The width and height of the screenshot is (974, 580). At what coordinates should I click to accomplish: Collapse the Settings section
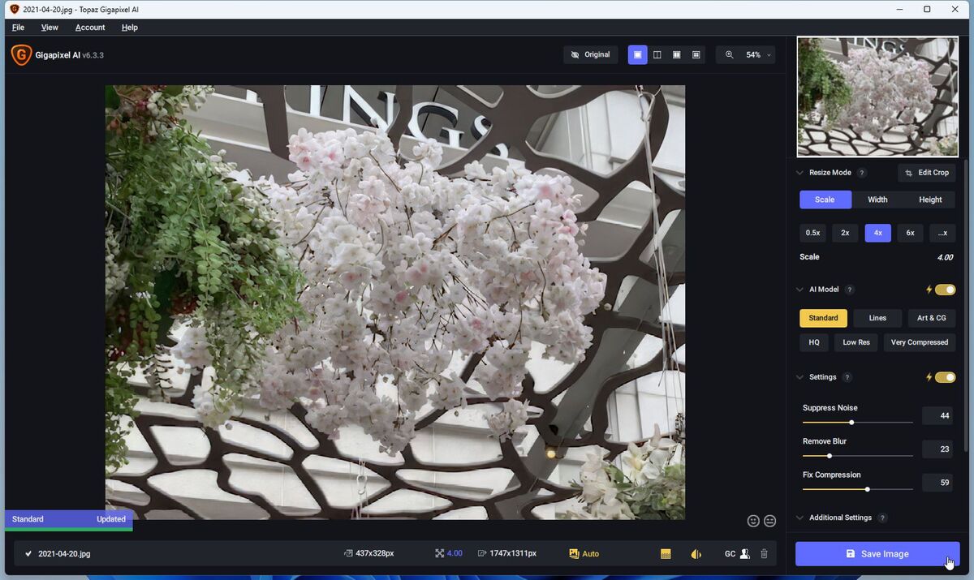[799, 377]
